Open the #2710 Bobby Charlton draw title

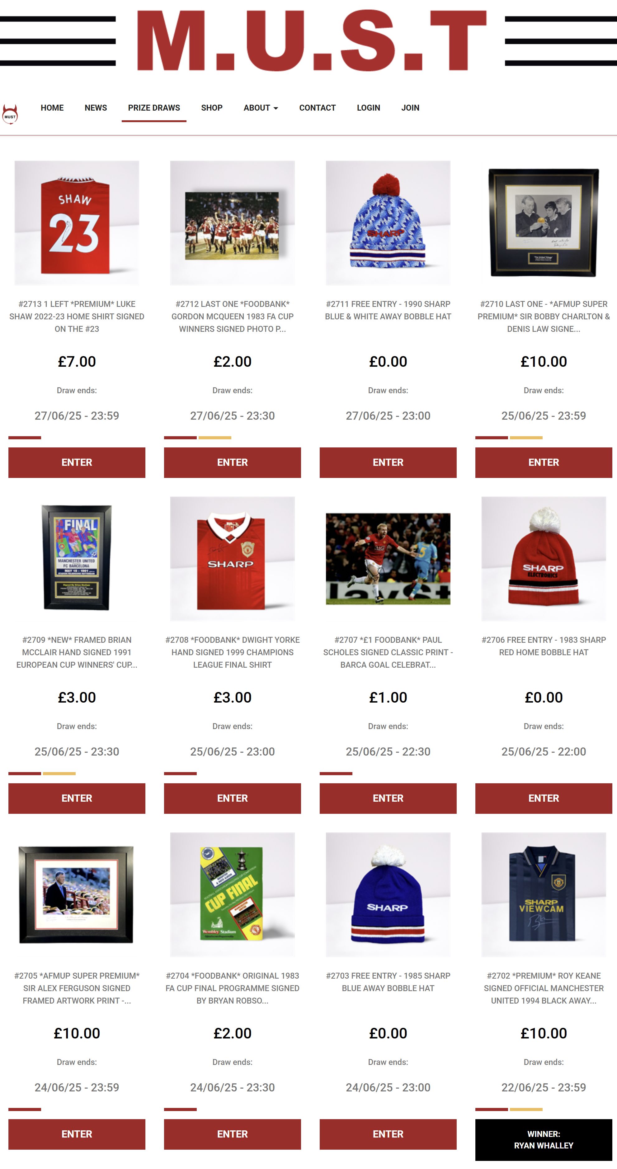pyautogui.click(x=544, y=316)
